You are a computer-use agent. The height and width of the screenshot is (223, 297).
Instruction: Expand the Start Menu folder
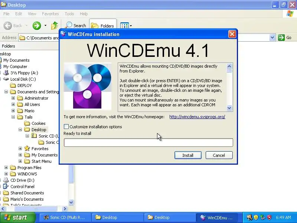click(x=20, y=161)
